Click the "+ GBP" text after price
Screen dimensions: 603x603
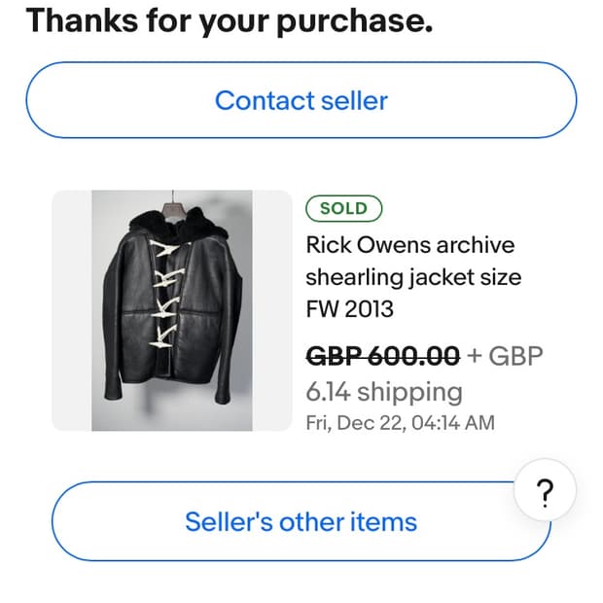[504, 357]
